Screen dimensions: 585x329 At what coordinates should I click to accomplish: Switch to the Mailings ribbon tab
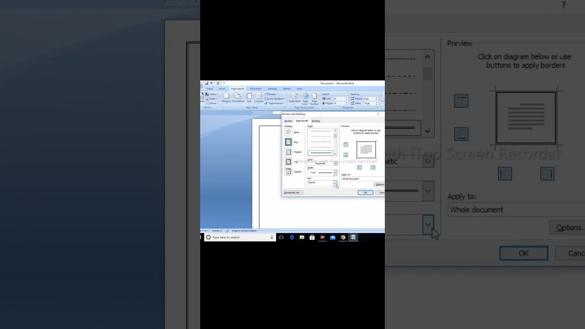click(272, 89)
